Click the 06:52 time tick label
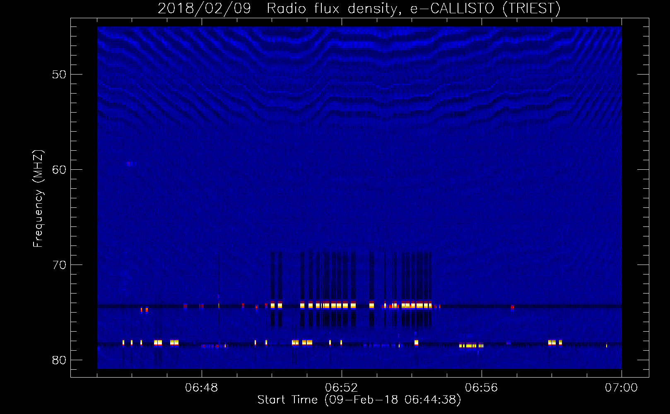670x414 pixels. (342, 388)
